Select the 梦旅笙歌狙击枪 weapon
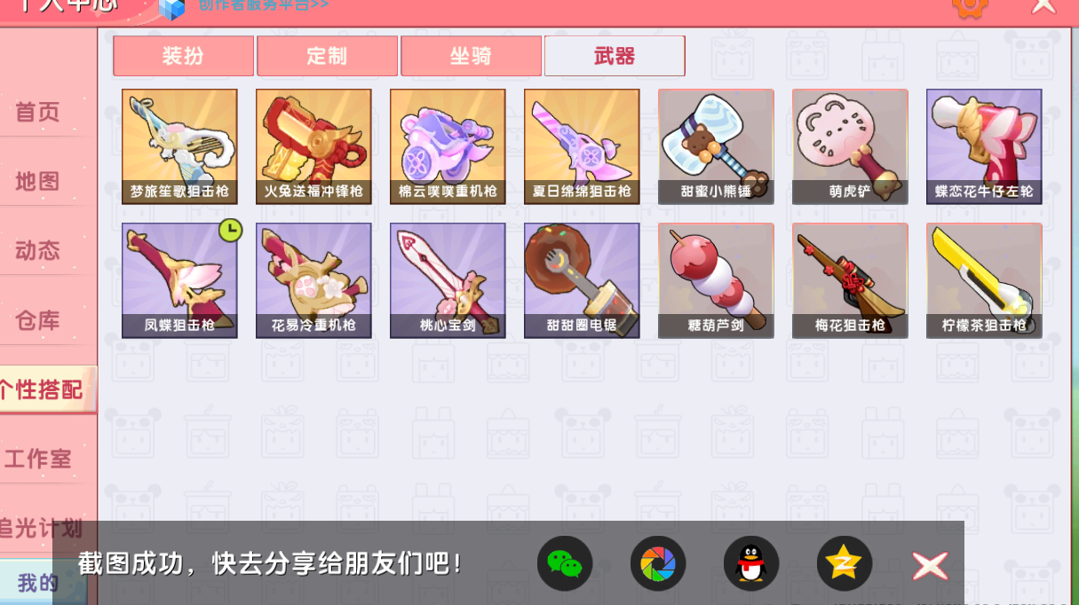Screen dimensions: 1079x605 179,146
